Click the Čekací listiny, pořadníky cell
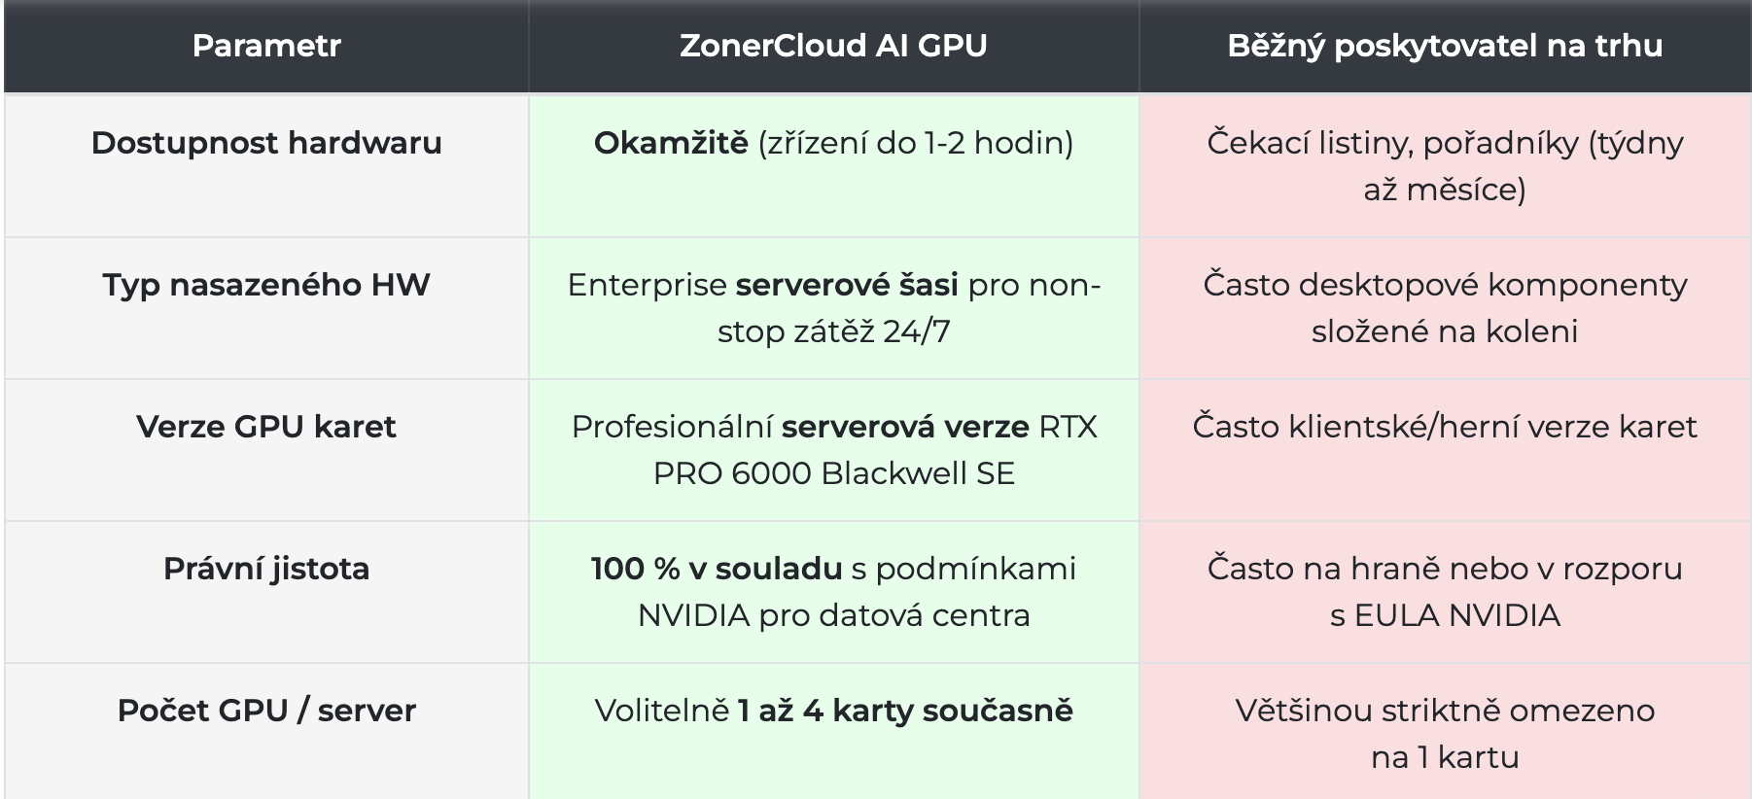 (x=1445, y=166)
